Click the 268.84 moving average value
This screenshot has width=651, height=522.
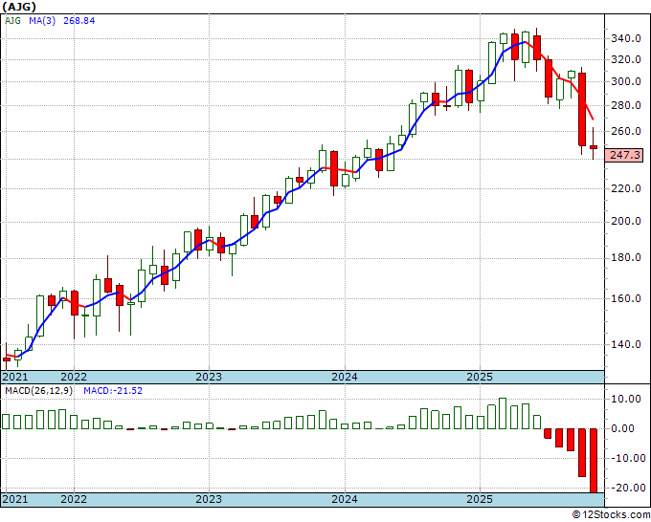79,21
